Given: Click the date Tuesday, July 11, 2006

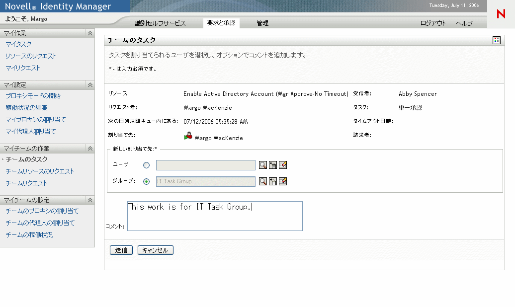Looking at the screenshot, I should click(x=454, y=5).
